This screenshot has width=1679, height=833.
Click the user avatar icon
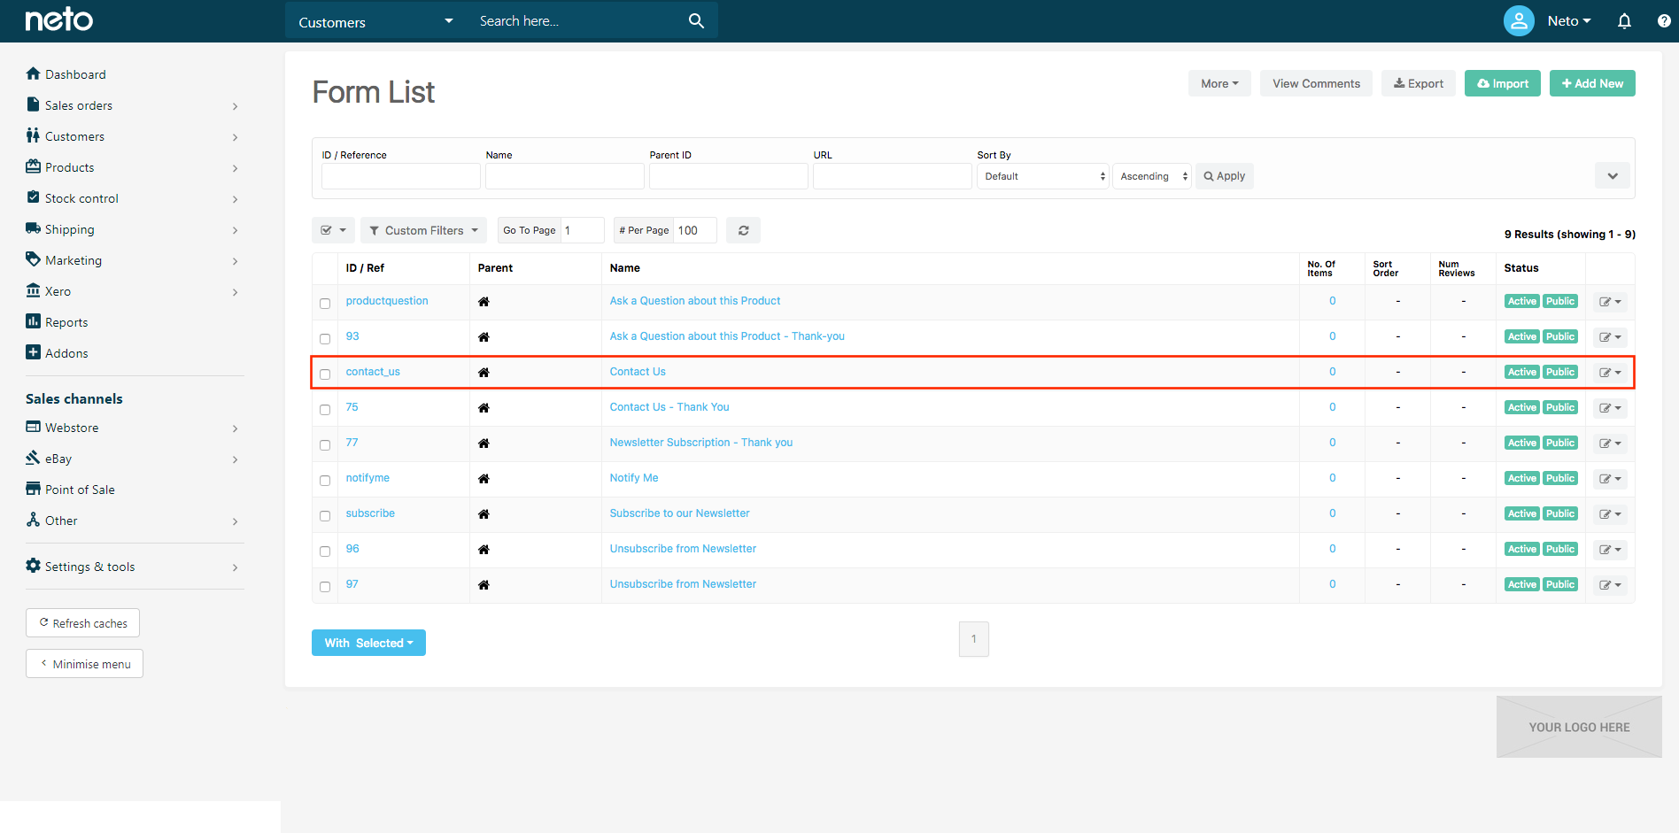(x=1519, y=20)
